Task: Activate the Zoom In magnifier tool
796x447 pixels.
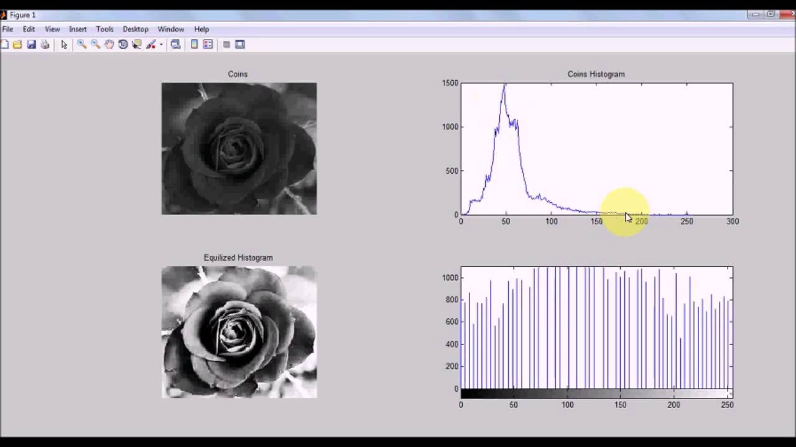Action: [x=81, y=45]
